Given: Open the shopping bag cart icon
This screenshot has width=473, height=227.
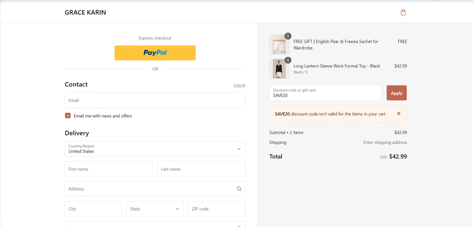Looking at the screenshot, I should coord(403,12).
